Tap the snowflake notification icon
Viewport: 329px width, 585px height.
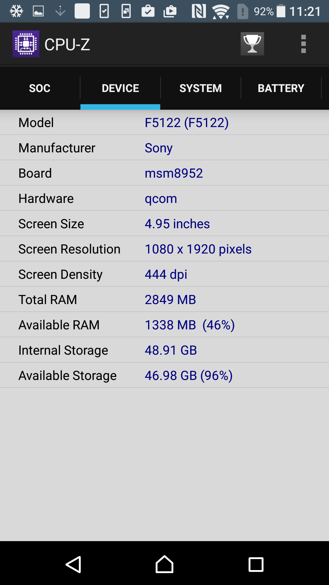click(16, 12)
